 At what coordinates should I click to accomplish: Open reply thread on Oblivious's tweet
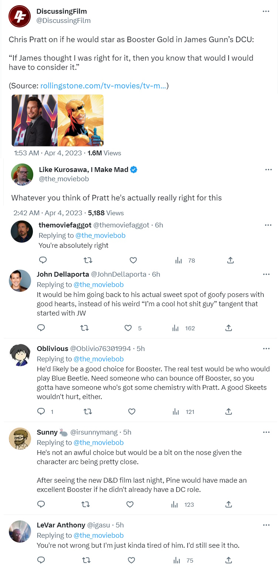[x=41, y=412]
